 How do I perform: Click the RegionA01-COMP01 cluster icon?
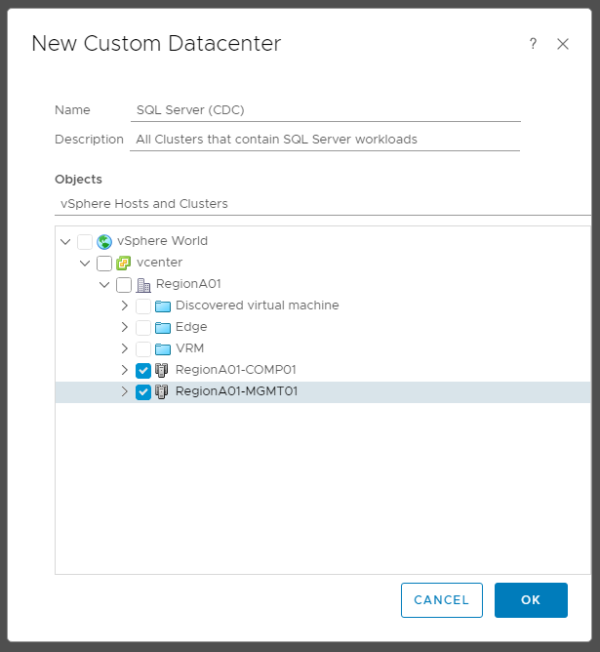tap(162, 370)
